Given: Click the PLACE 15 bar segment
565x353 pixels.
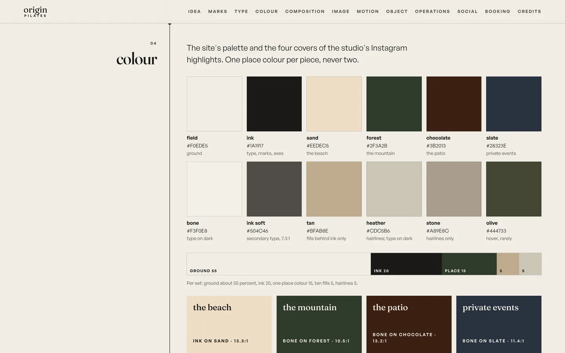Looking at the screenshot, I should [x=469, y=264].
